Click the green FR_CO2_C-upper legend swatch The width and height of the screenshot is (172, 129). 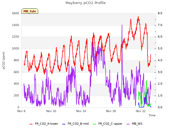[x=94, y=124]
